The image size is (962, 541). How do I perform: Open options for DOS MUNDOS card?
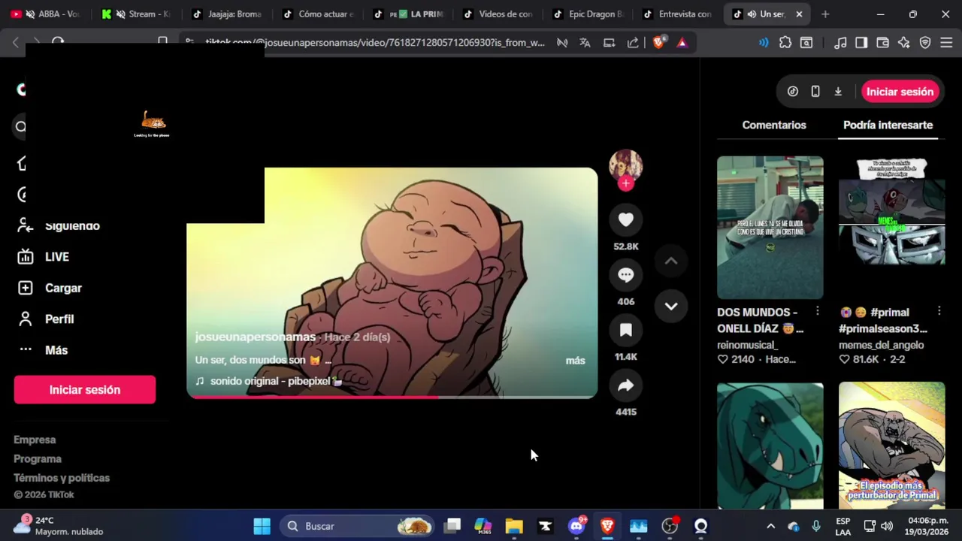pyautogui.click(x=818, y=311)
